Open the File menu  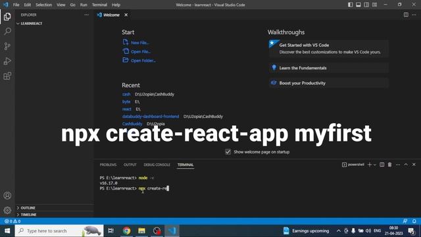(x=16, y=5)
